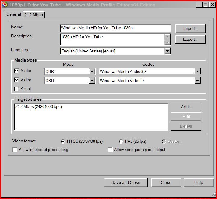The height and width of the screenshot is (199, 217).
Task: Open the Windows Media Video 9 codec dropdown arrow
Action: point(197,81)
